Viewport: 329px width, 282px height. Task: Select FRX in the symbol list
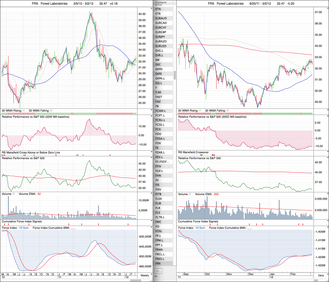[158, 263]
